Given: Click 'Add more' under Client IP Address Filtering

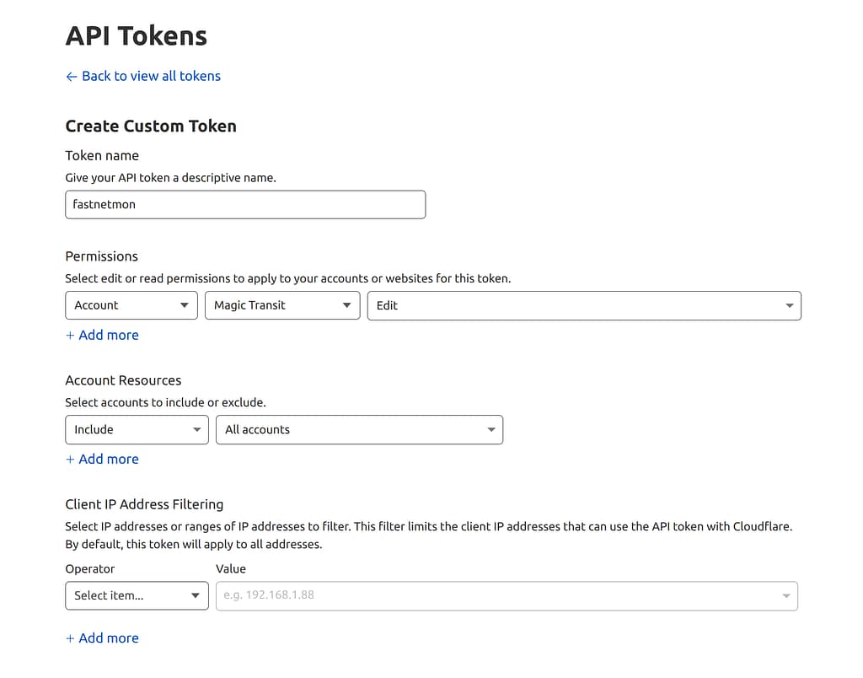Looking at the screenshot, I should click(102, 638).
